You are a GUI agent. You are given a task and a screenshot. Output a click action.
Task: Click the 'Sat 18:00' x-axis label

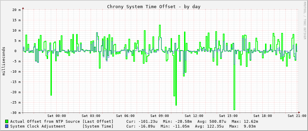point(263,116)
